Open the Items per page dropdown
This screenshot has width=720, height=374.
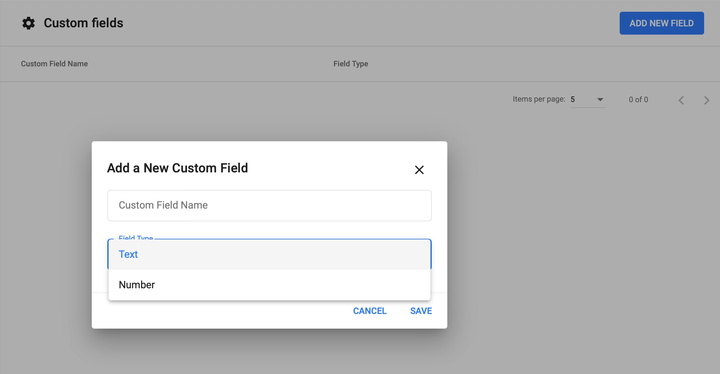point(588,99)
